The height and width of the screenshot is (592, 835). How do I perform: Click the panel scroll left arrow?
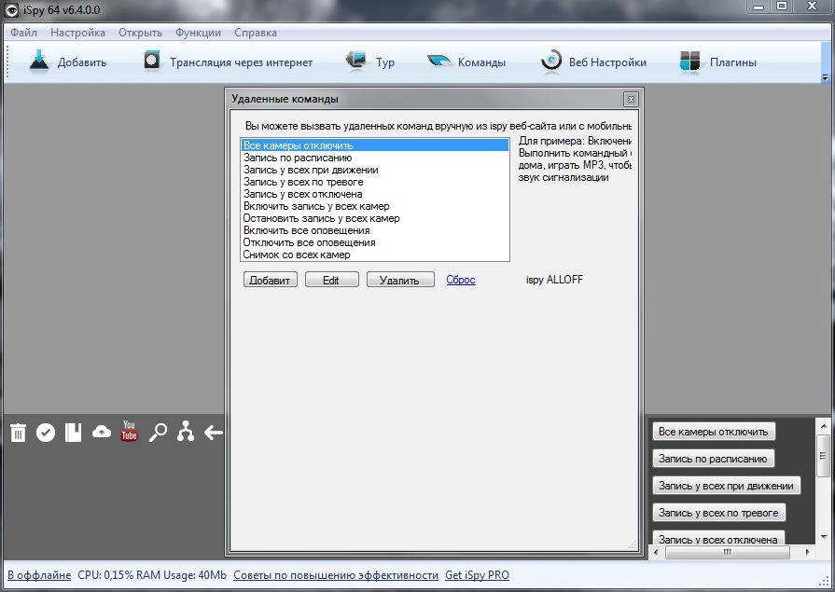click(x=656, y=552)
